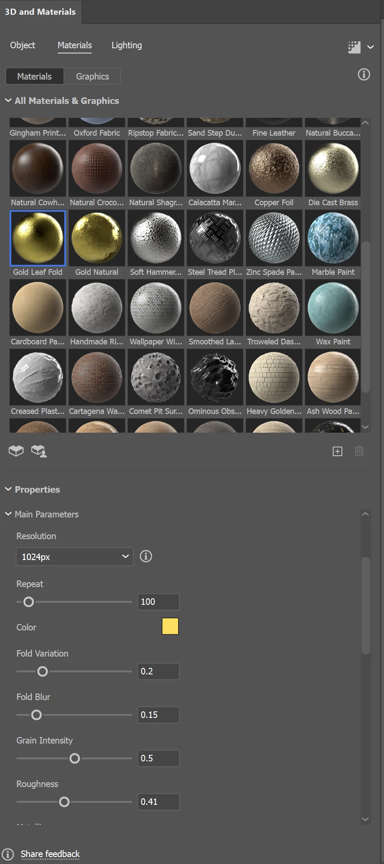Pick the Natural Shagreen material

(x=156, y=169)
